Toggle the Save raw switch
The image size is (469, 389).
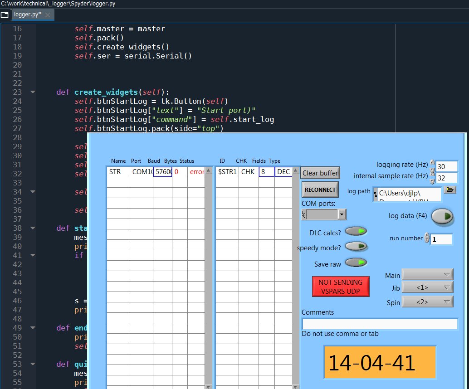[x=356, y=263]
